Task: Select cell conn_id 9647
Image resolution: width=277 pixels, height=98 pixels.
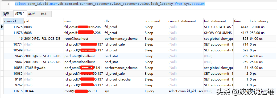Action: click(x=14, y=62)
